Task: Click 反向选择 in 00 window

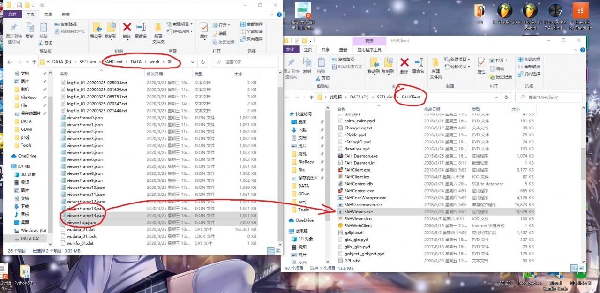Action: tap(251, 39)
